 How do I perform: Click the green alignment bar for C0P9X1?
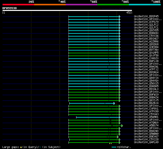(x=94, y=109)
